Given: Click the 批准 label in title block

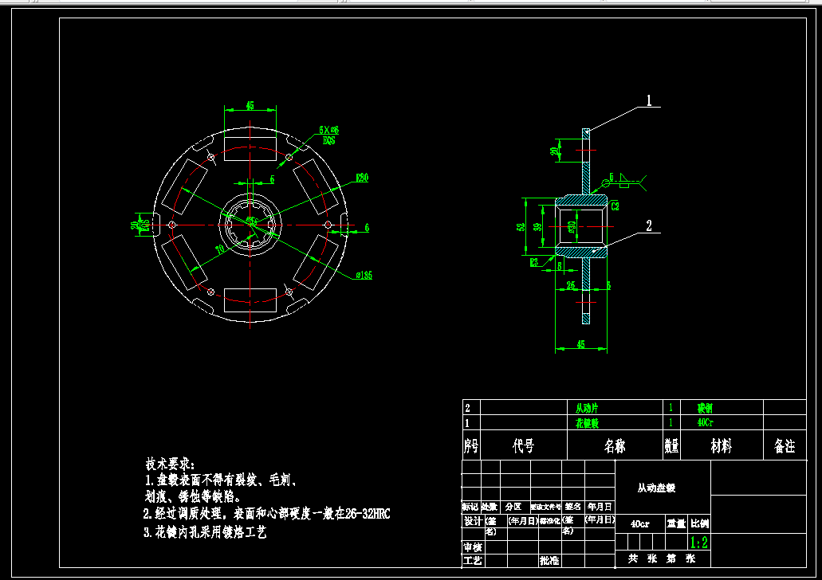Looking at the screenshot, I should click(x=549, y=561).
